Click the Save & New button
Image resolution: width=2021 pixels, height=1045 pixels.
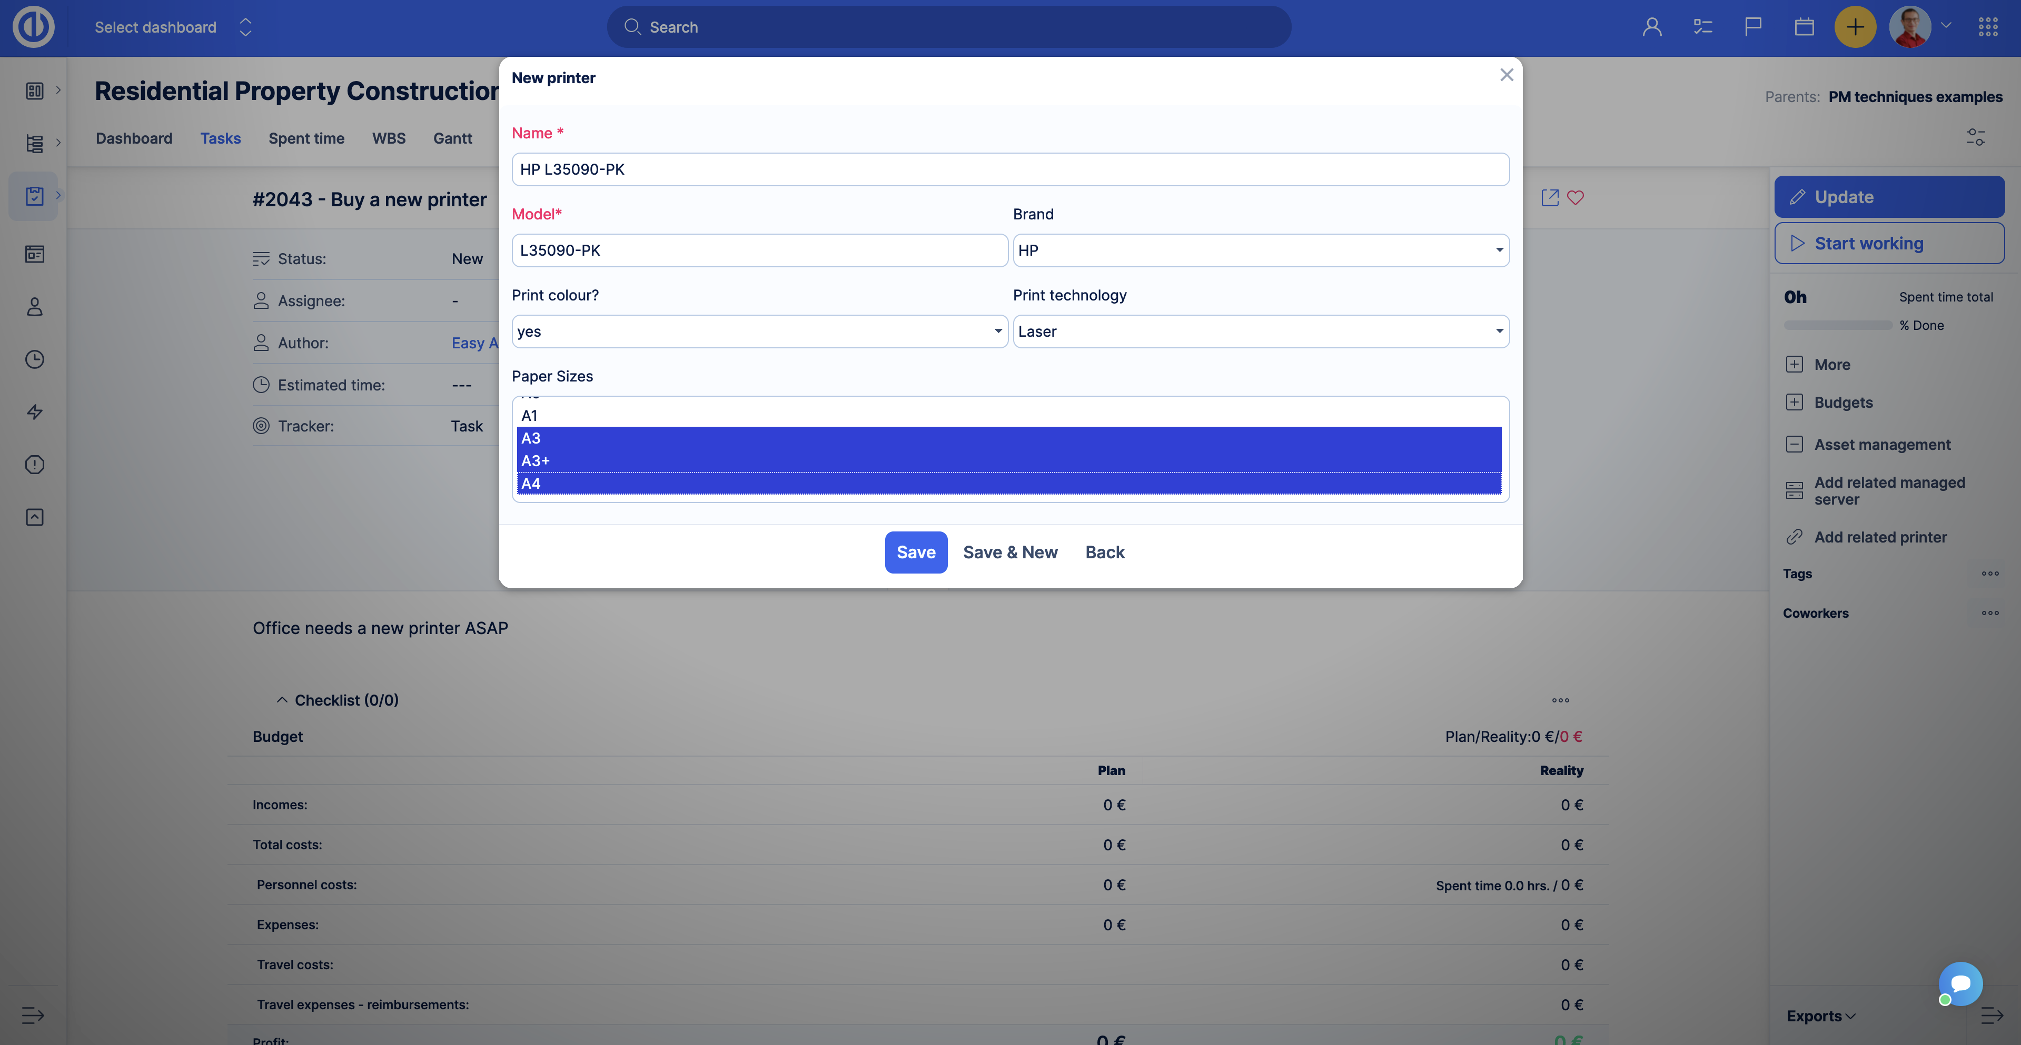[x=1010, y=552]
